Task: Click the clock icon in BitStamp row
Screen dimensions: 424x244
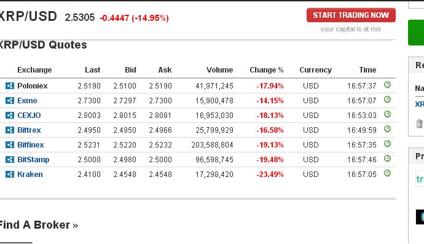Action: click(387, 158)
